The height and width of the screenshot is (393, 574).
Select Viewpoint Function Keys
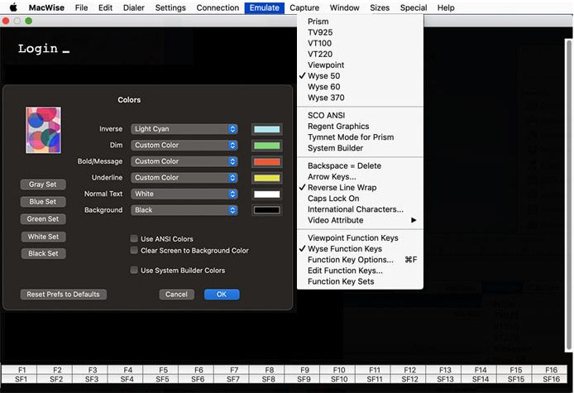tap(361, 237)
